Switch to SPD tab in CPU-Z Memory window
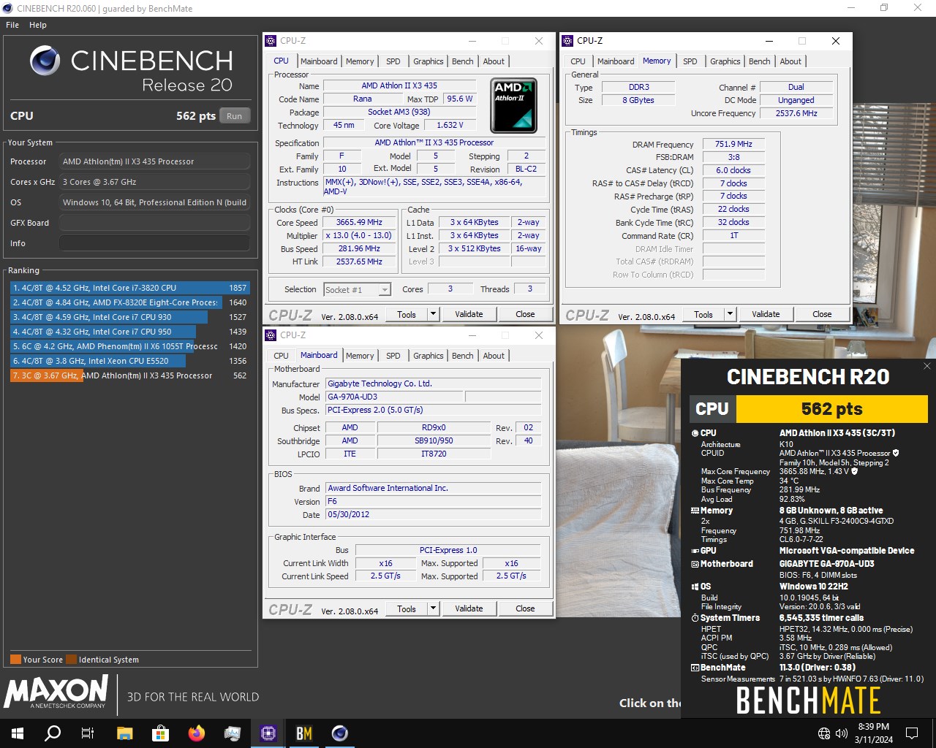The width and height of the screenshot is (936, 748). point(690,61)
